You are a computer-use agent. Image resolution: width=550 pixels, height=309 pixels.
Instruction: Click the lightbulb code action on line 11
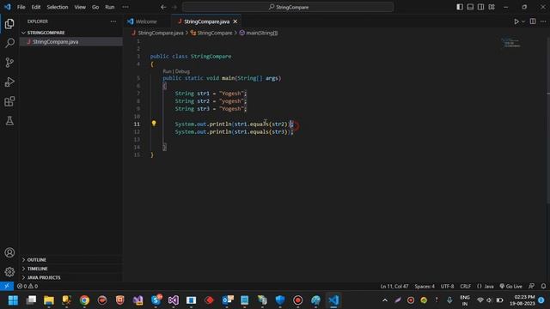coord(154,124)
